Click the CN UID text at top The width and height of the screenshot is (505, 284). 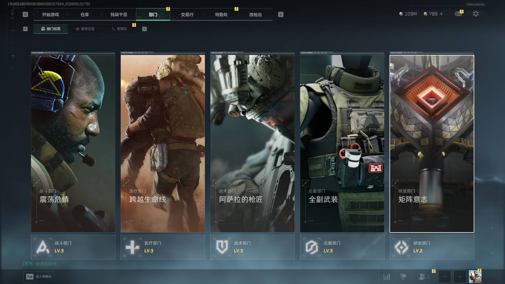pos(49,4)
